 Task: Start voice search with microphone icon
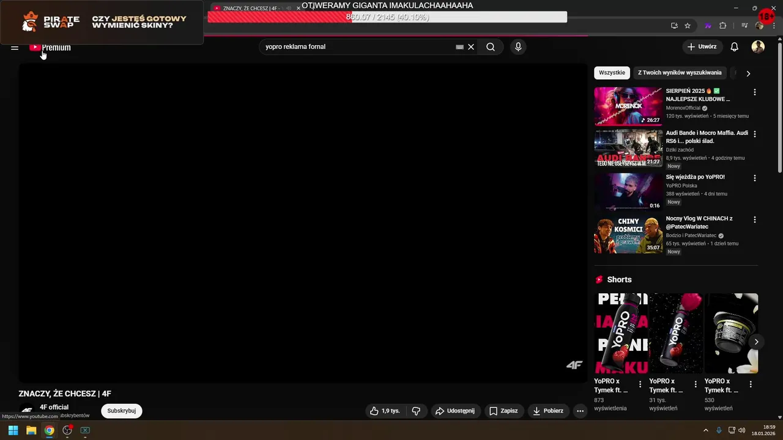[518, 47]
